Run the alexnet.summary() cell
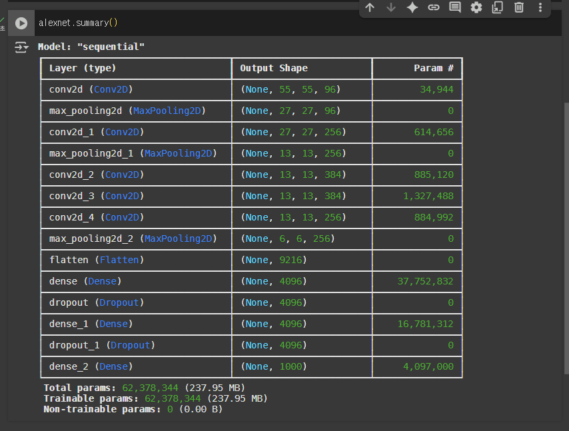The width and height of the screenshot is (569, 431). (x=21, y=23)
